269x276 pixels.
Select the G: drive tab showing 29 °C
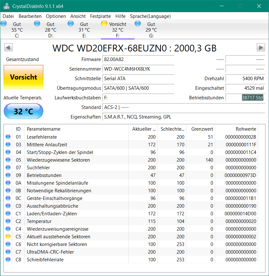[151, 30]
